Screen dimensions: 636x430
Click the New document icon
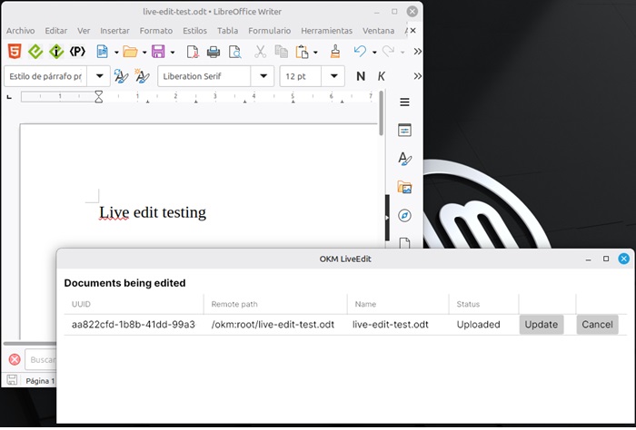(x=102, y=52)
